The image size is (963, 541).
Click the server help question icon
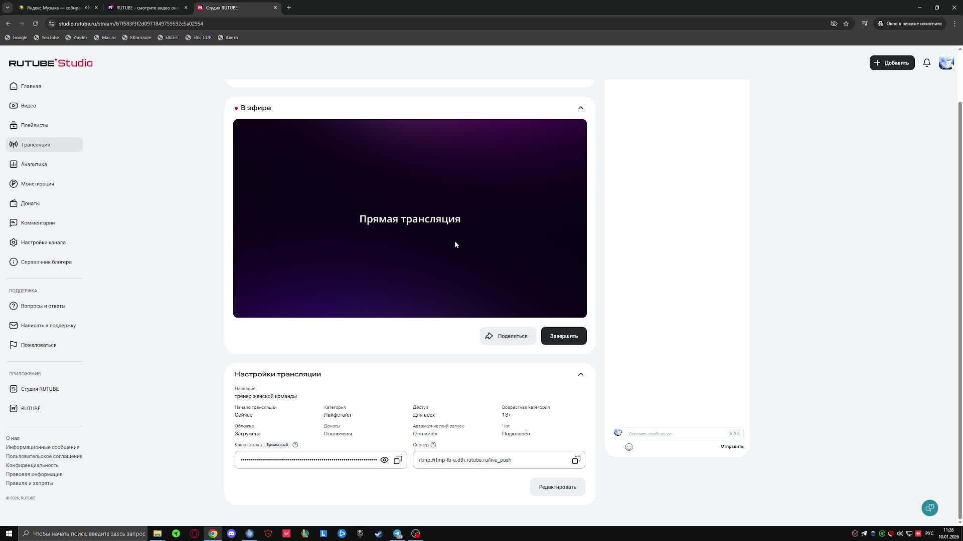tap(433, 445)
